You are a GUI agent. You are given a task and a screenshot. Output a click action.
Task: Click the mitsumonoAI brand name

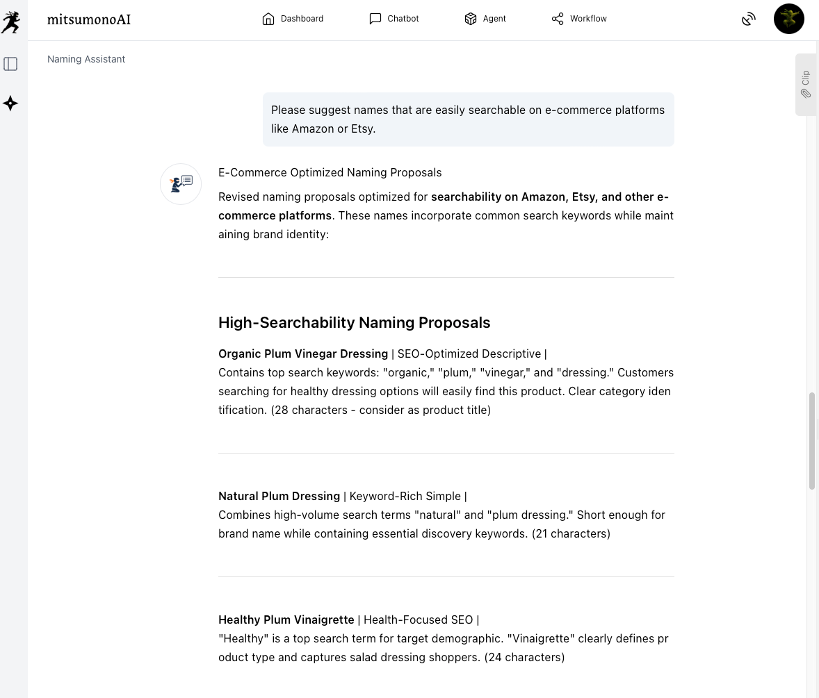coord(89,19)
